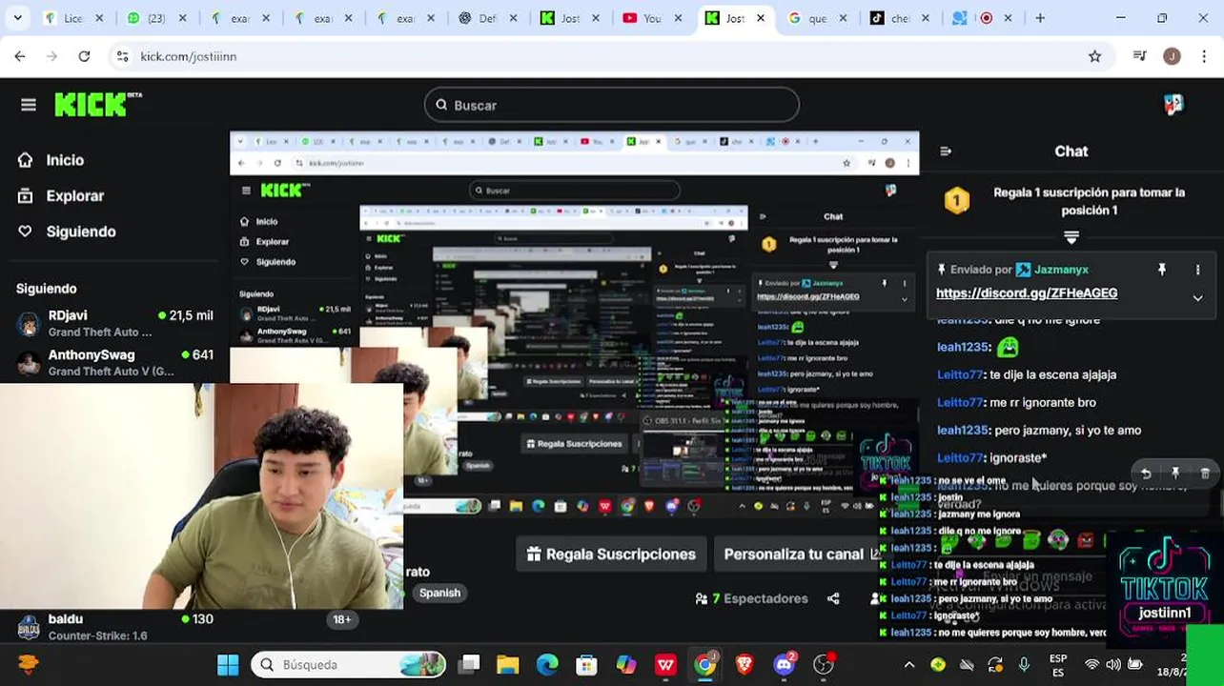The height and width of the screenshot is (686, 1224).
Task: Open AnthonySwag's channel in Siguiendo list
Action: (x=114, y=362)
